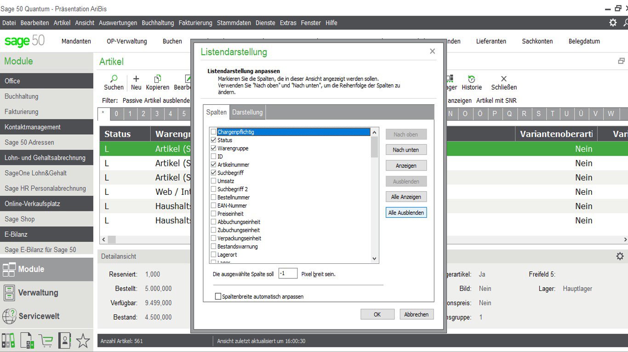
Task: Click the Kopieren copy icon
Action: (x=157, y=79)
